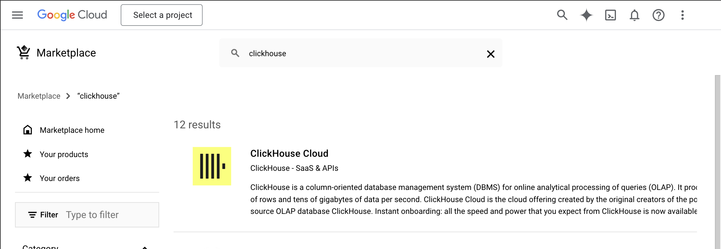Open the help menu

tap(658, 15)
